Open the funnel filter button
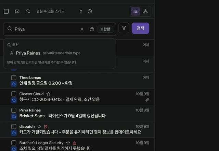The width and height of the screenshot is (219, 151). [124, 28]
